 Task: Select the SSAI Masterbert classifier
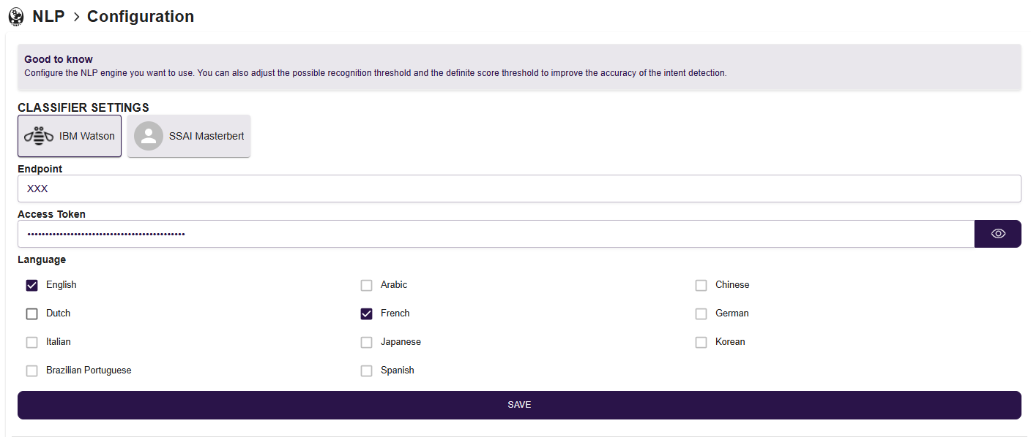(x=189, y=136)
